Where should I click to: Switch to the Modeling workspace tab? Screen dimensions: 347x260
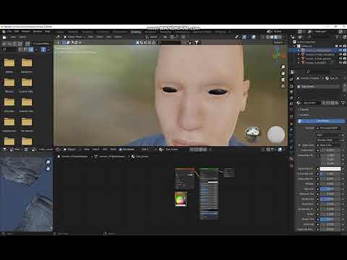tap(73, 32)
